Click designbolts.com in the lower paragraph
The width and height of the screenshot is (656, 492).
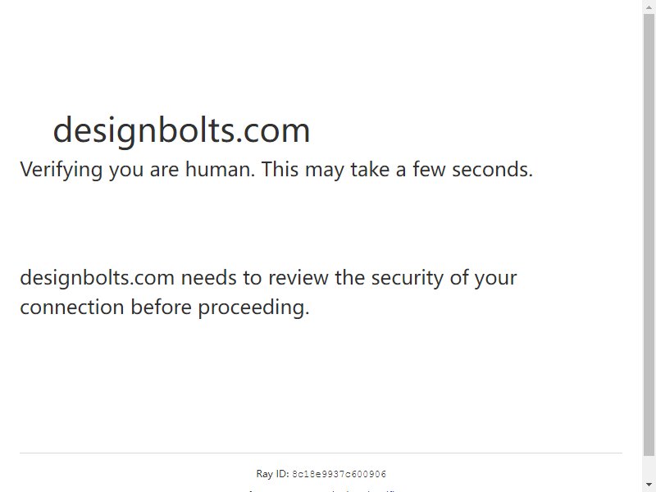(97, 279)
